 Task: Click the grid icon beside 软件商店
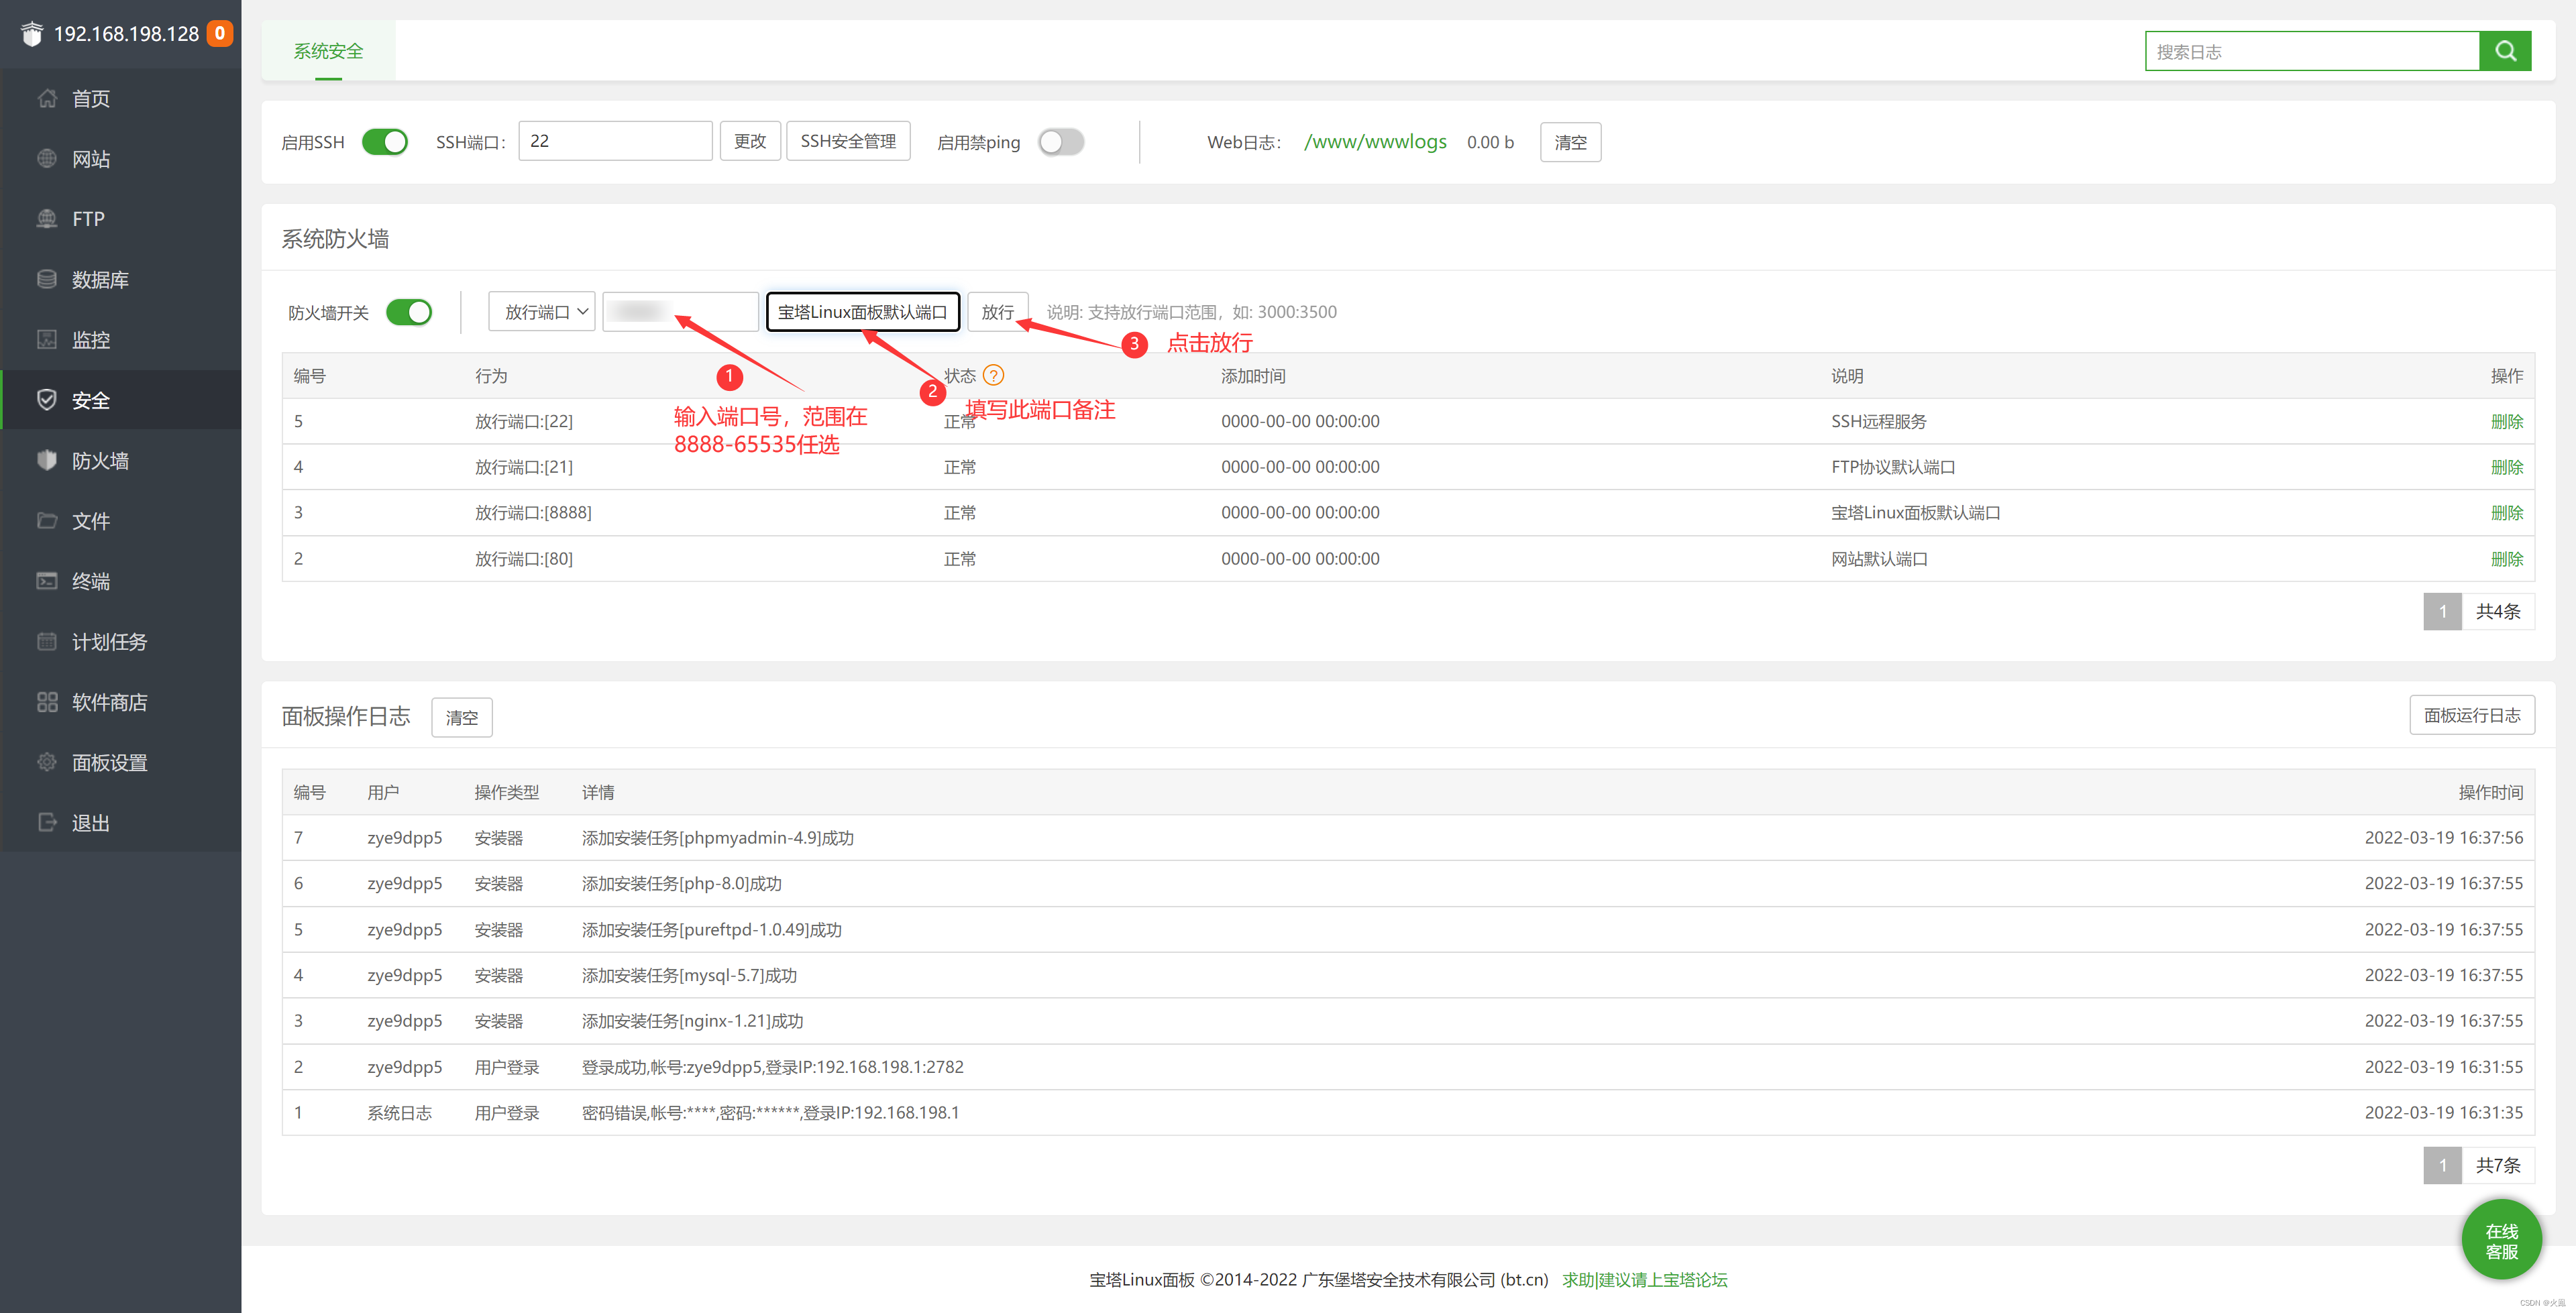click(46, 701)
